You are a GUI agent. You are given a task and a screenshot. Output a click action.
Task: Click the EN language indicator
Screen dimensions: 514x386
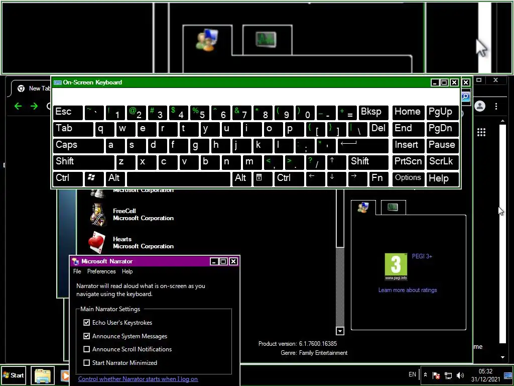click(x=412, y=374)
